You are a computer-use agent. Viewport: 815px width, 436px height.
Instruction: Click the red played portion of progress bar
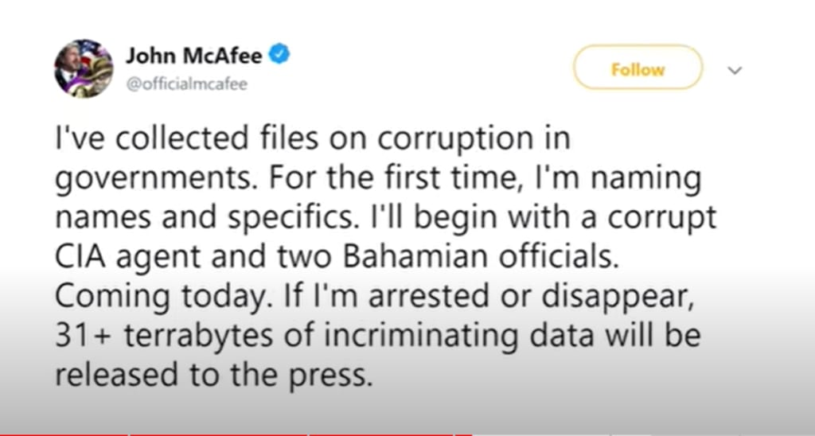tap(239, 434)
